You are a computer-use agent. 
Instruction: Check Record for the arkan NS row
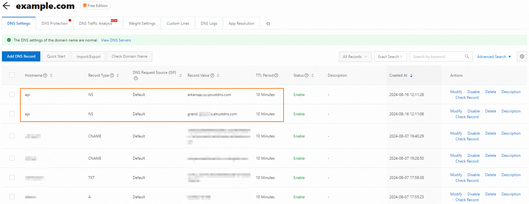(467, 98)
